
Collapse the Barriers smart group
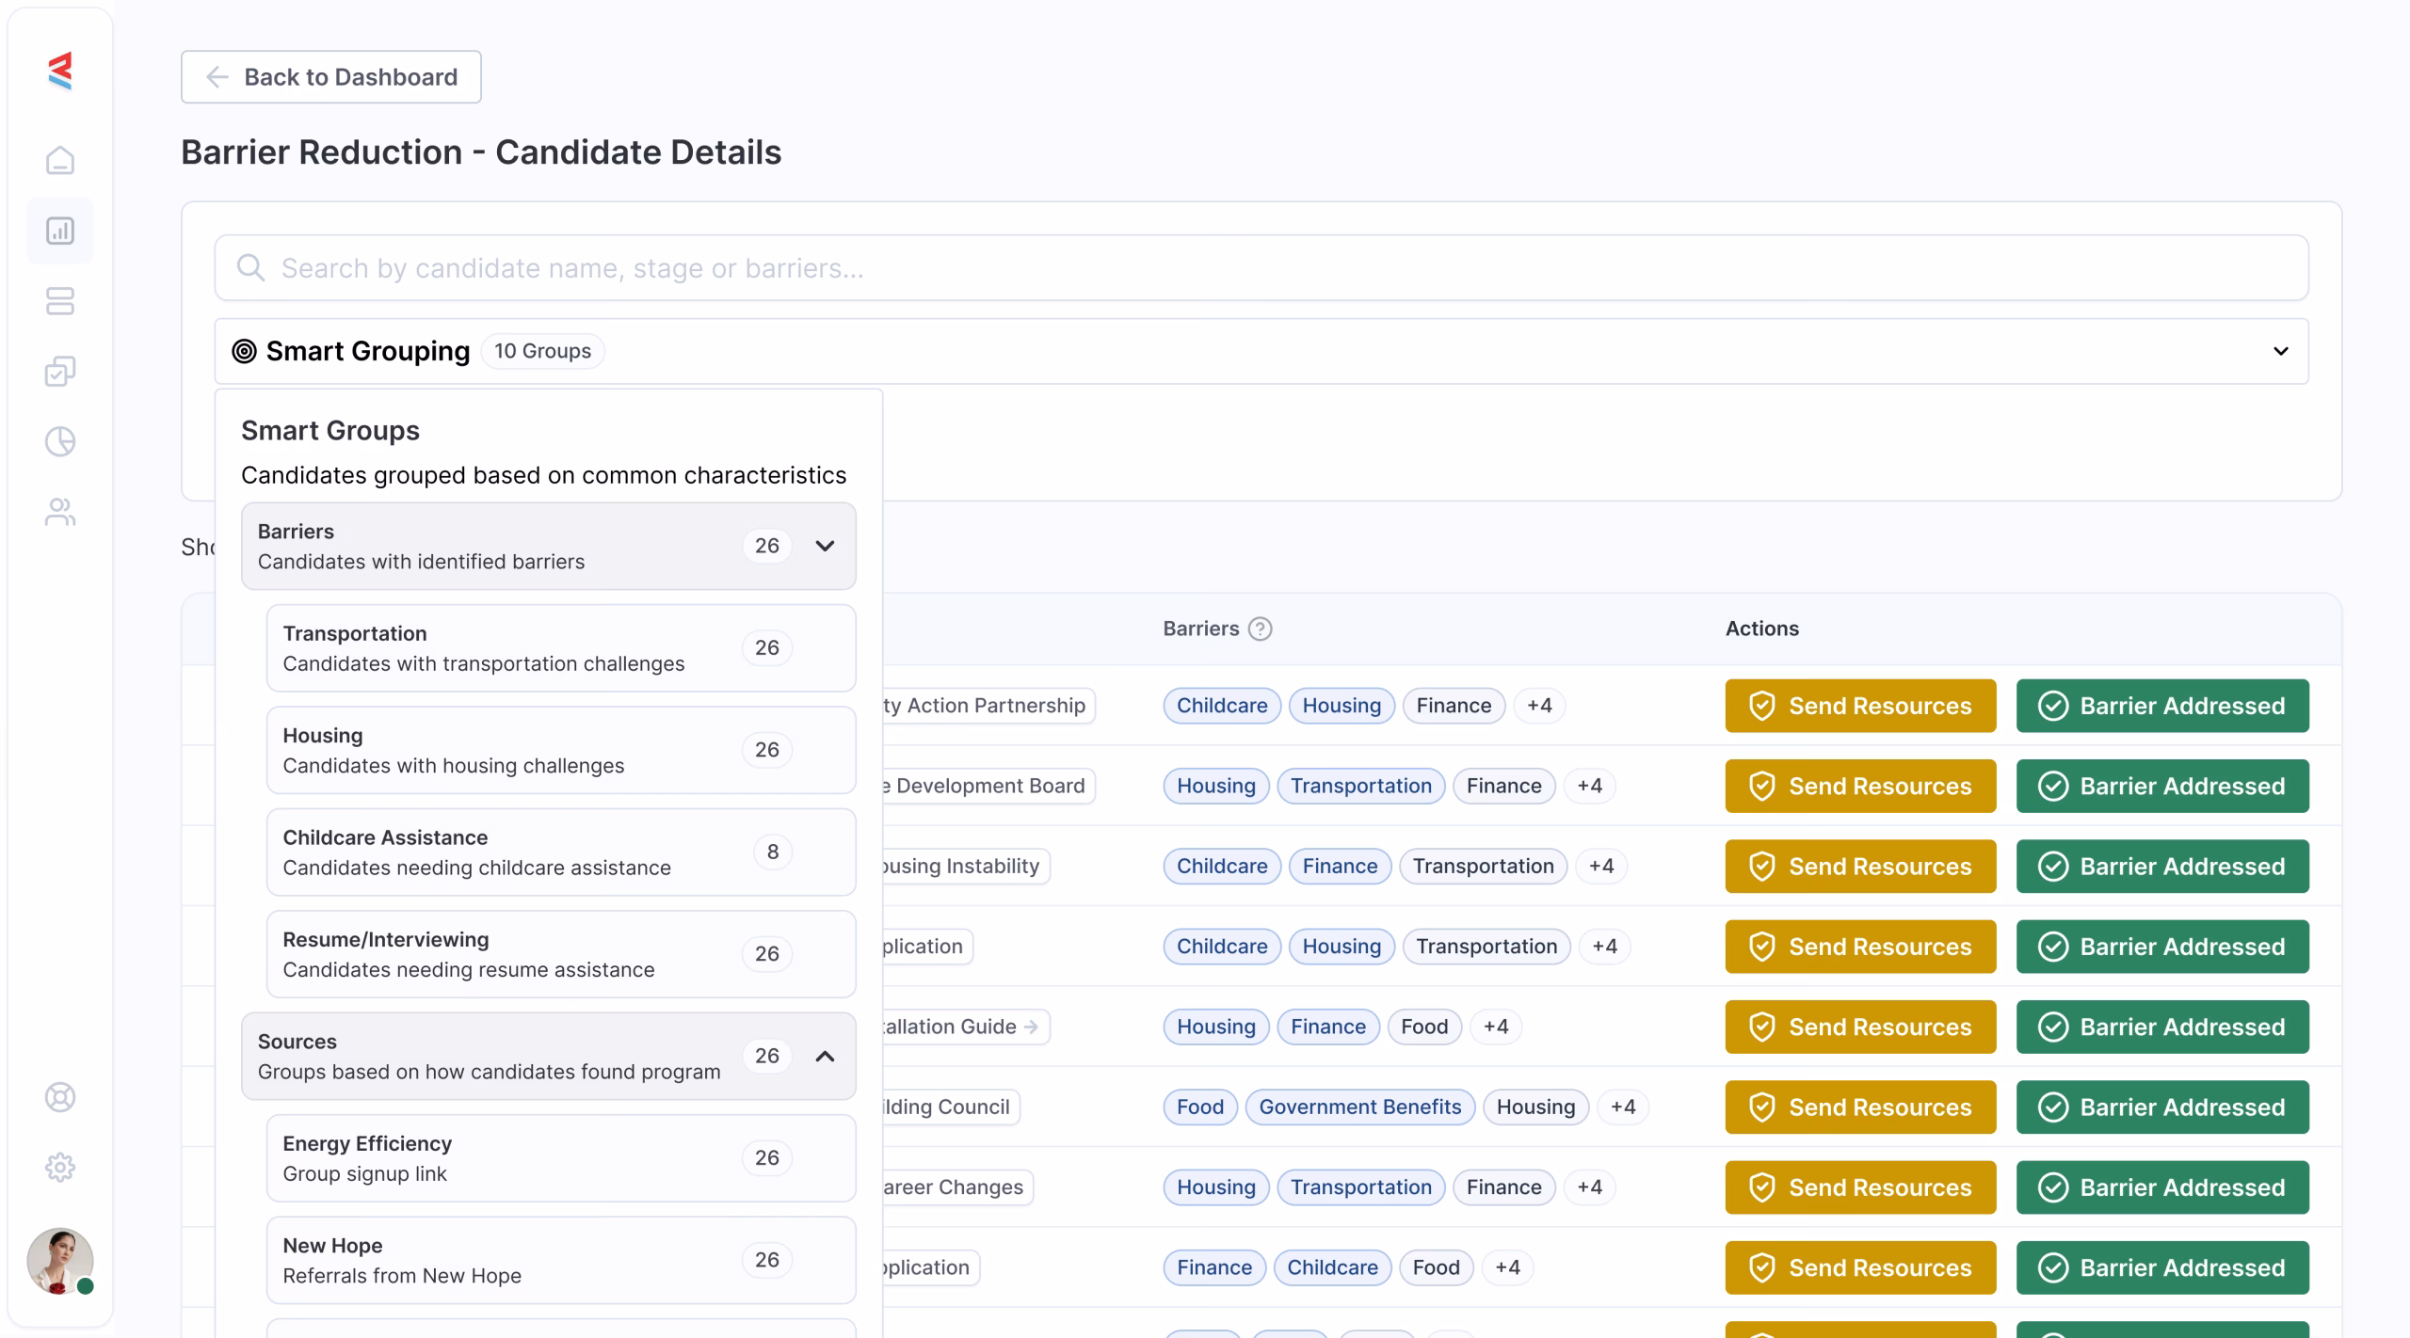pyautogui.click(x=825, y=546)
